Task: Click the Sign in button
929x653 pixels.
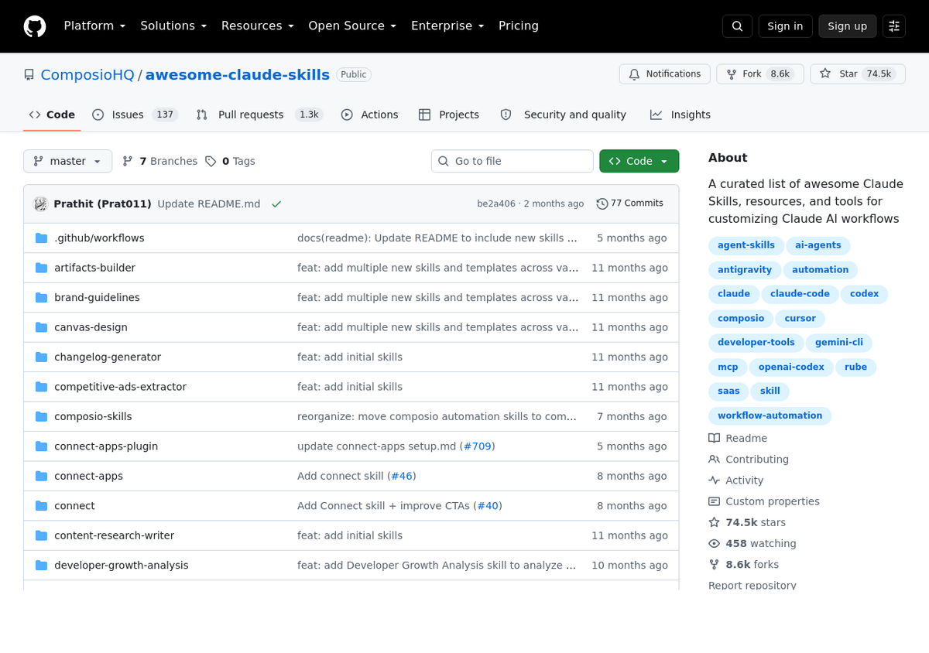Action: coord(785,26)
